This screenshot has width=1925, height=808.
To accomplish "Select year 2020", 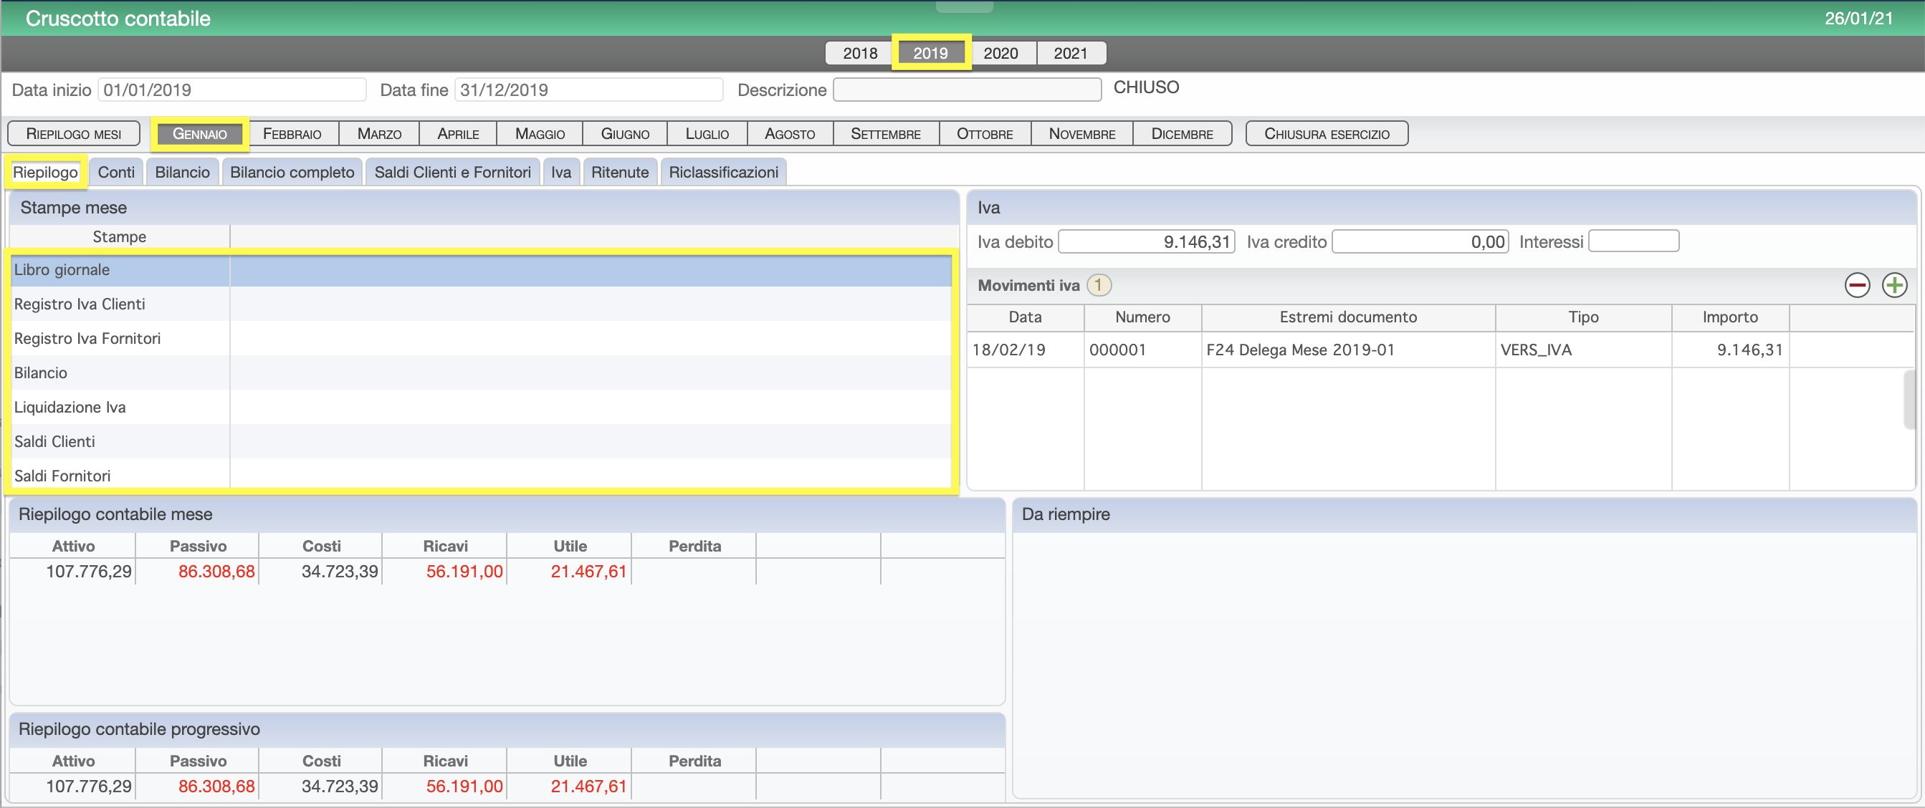I will (1000, 53).
